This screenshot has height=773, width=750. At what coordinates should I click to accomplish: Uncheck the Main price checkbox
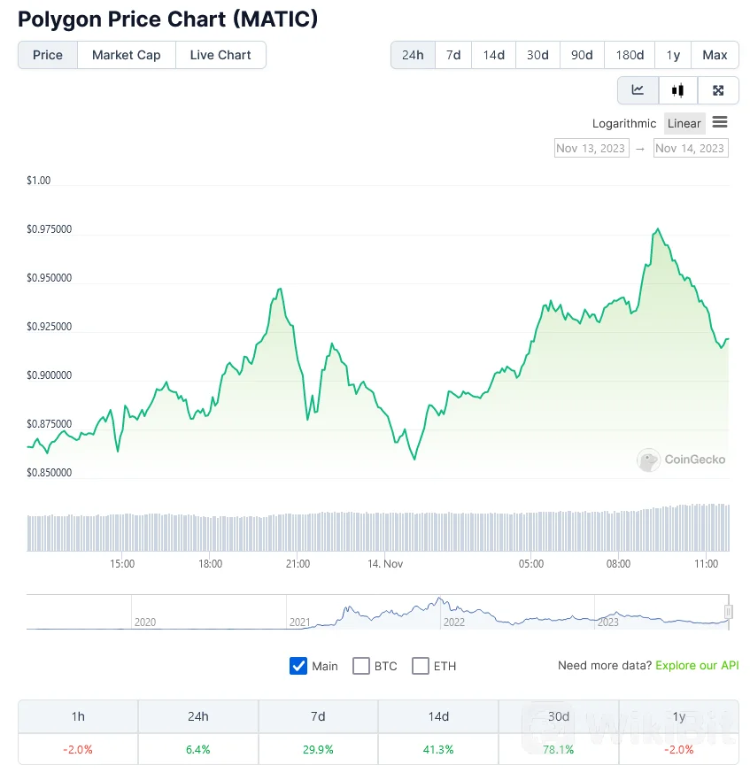[298, 666]
